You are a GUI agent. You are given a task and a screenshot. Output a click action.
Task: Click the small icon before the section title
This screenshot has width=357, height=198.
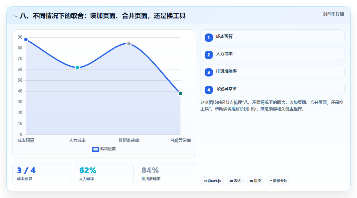coord(15,16)
